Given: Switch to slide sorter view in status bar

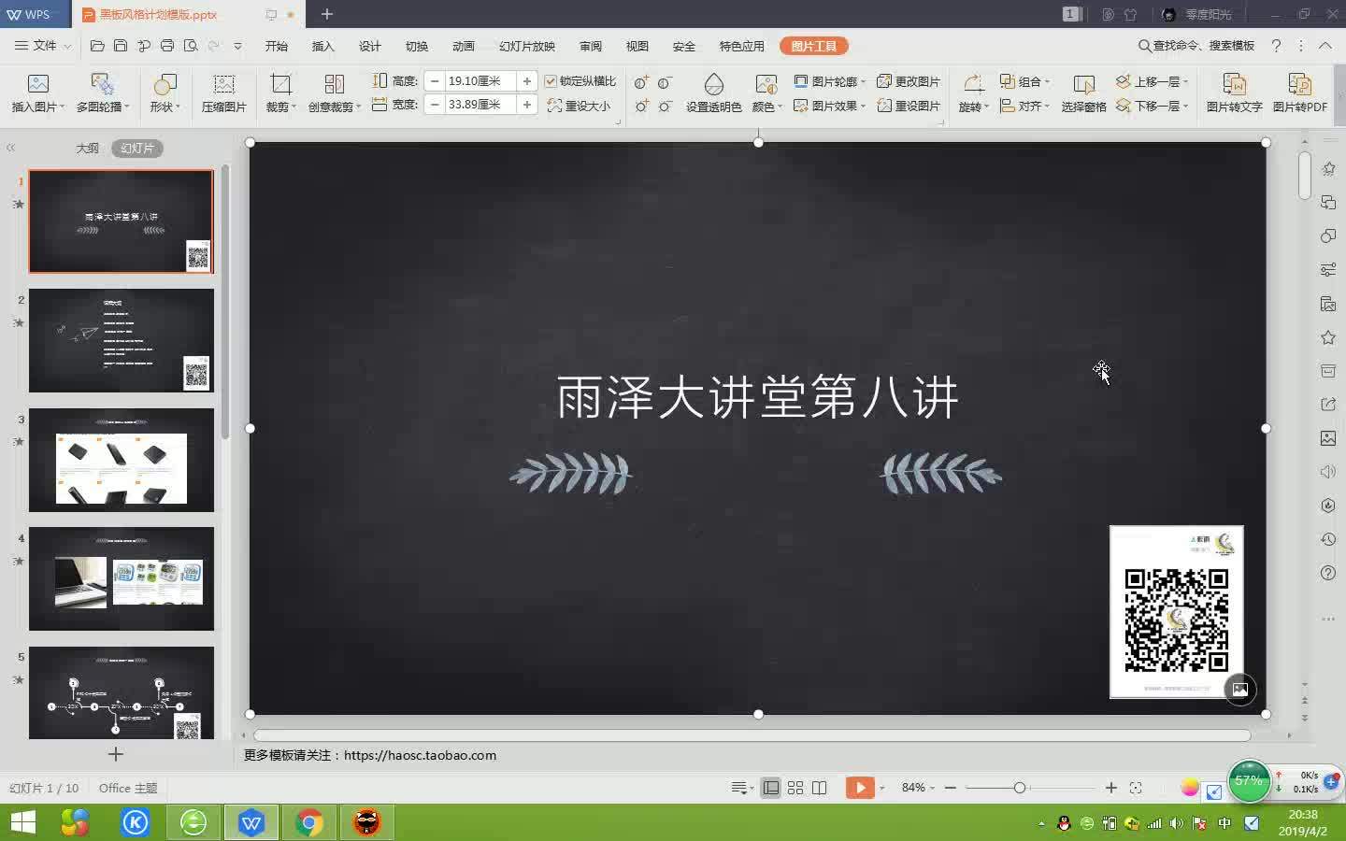Looking at the screenshot, I should pyautogui.click(x=795, y=788).
